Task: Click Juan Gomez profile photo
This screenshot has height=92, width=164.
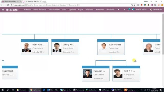Action: click(103, 48)
